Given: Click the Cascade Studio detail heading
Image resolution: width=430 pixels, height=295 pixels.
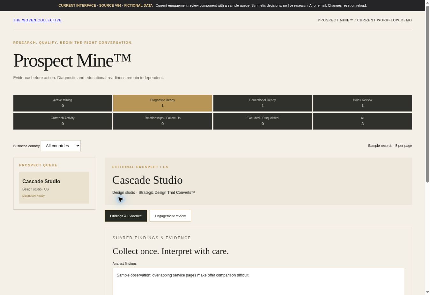Looking at the screenshot, I should tap(147, 180).
